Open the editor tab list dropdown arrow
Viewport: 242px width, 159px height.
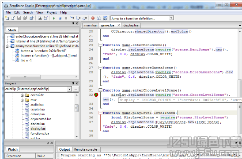(x=240, y=26)
